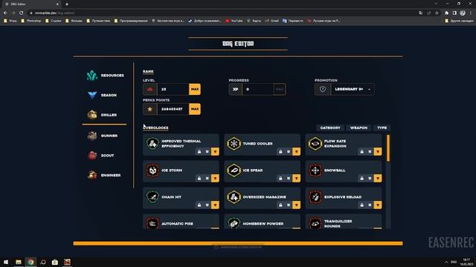Viewport: 476px width, 267px height.
Task: Click the Snowball overclock icon
Action: 315,170
